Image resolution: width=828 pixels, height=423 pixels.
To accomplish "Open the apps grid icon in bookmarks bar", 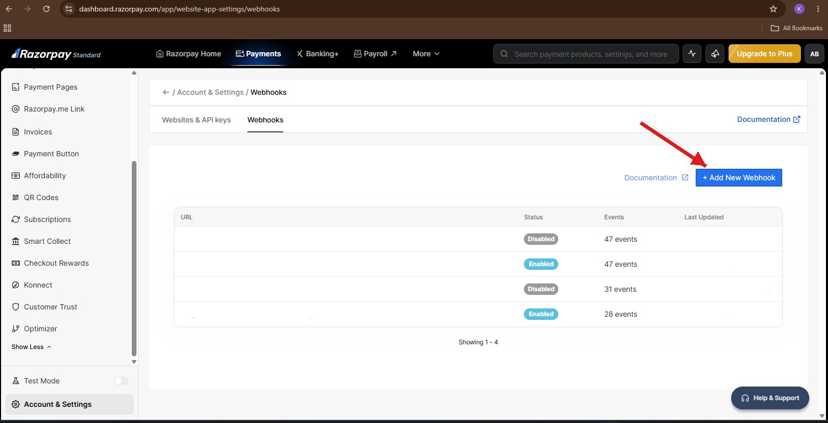I will tap(7, 28).
